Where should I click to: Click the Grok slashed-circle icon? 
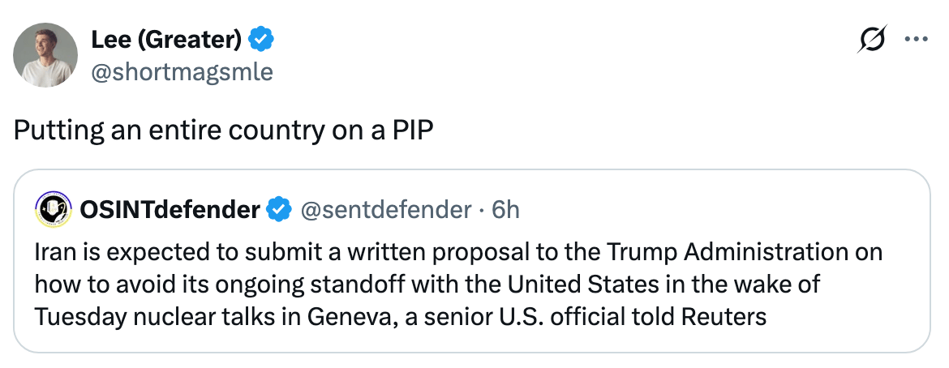tap(872, 40)
